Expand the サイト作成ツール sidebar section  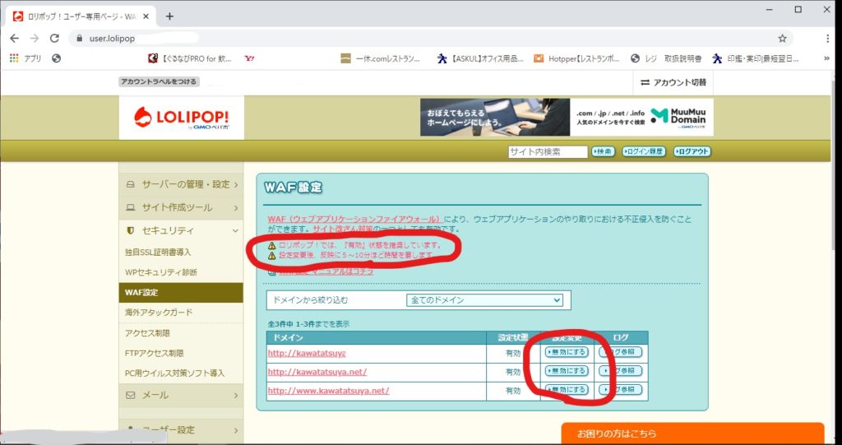[181, 207]
